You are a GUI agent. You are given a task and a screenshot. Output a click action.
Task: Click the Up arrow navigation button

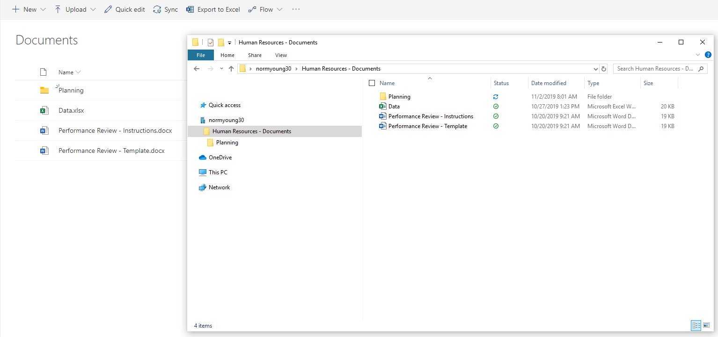pyautogui.click(x=231, y=69)
